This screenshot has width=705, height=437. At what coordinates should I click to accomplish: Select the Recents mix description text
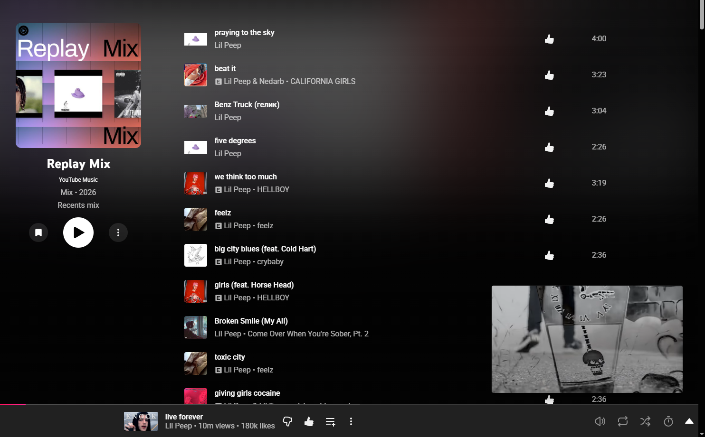point(78,205)
